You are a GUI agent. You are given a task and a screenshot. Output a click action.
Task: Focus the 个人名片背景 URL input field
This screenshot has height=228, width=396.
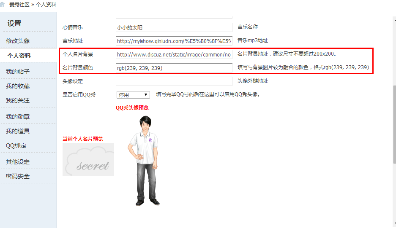tap(174, 54)
